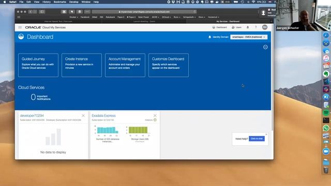This screenshot has height=186, width=331.
Task: Close the Exadata Express service card
Action: (x=155, y=116)
